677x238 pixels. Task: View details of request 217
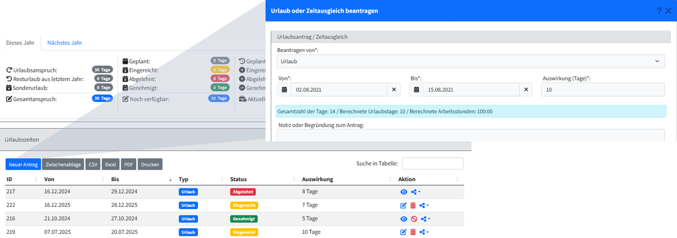pyautogui.click(x=404, y=192)
